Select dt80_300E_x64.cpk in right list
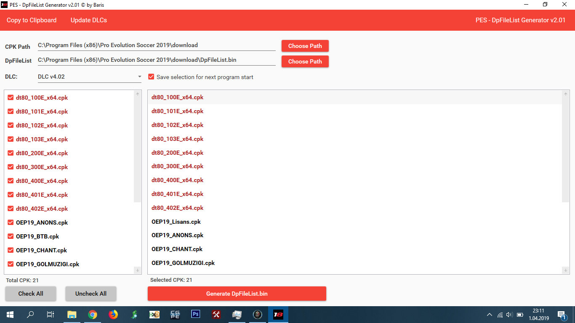This screenshot has width=575, height=323. [355, 166]
